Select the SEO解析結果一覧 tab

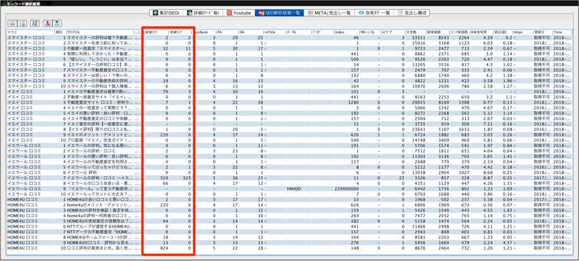(279, 13)
